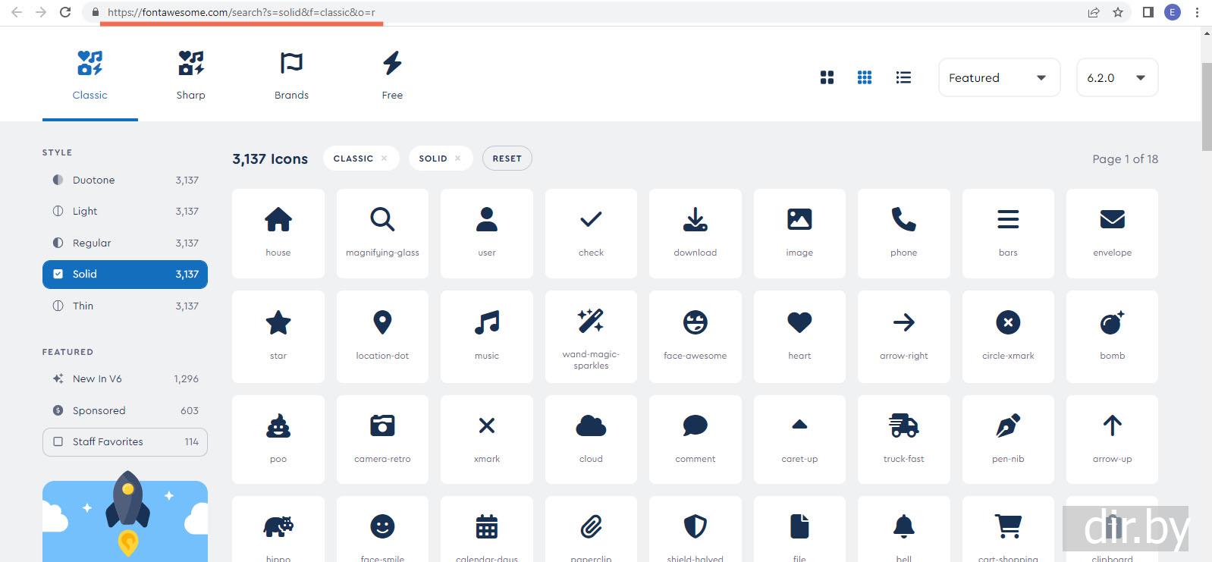Switch to the Sharp tab
This screenshot has width=1212, height=562.
(191, 74)
